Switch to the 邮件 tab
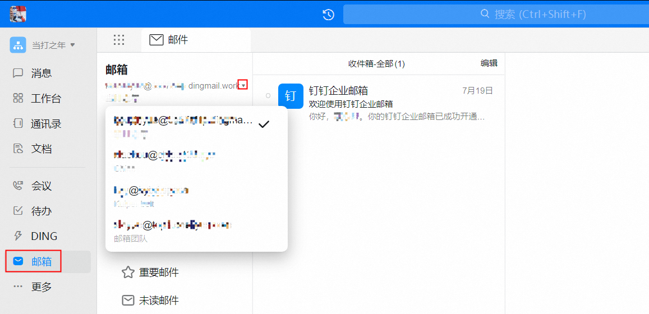The height and width of the screenshot is (314, 649). 196,40
